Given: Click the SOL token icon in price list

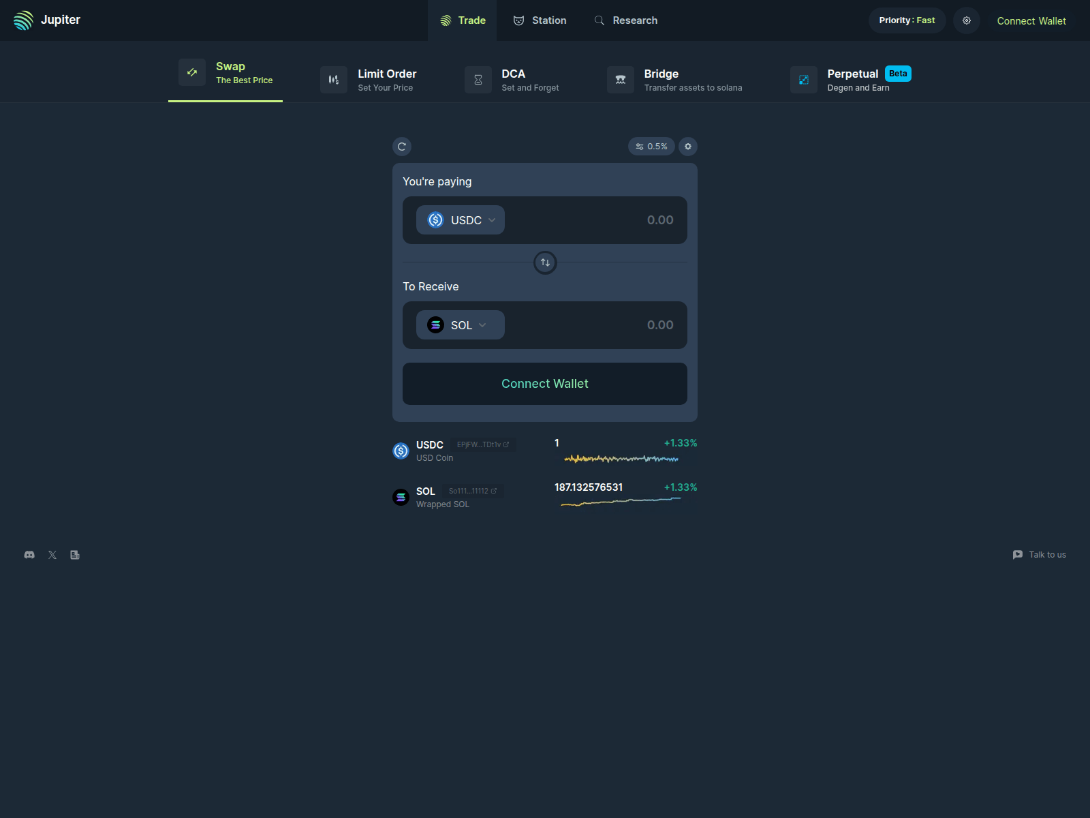Looking at the screenshot, I should click(401, 497).
